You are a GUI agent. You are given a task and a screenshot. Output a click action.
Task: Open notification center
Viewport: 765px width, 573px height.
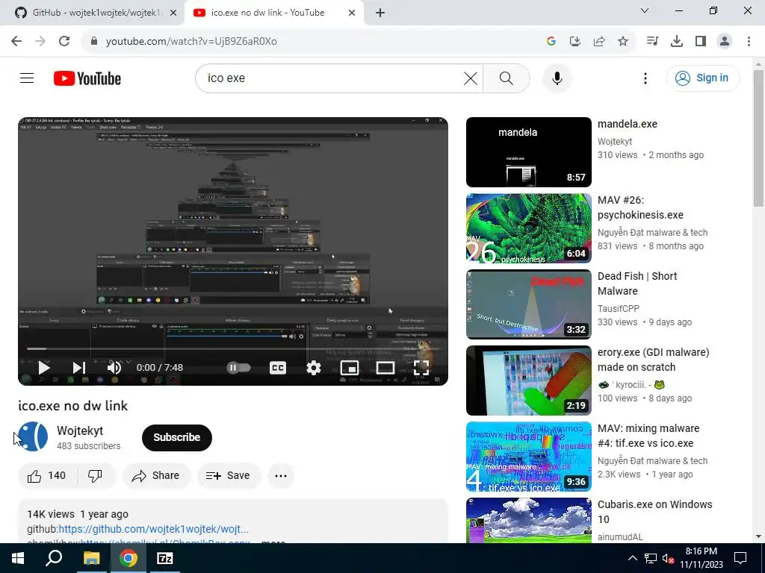tap(740, 558)
